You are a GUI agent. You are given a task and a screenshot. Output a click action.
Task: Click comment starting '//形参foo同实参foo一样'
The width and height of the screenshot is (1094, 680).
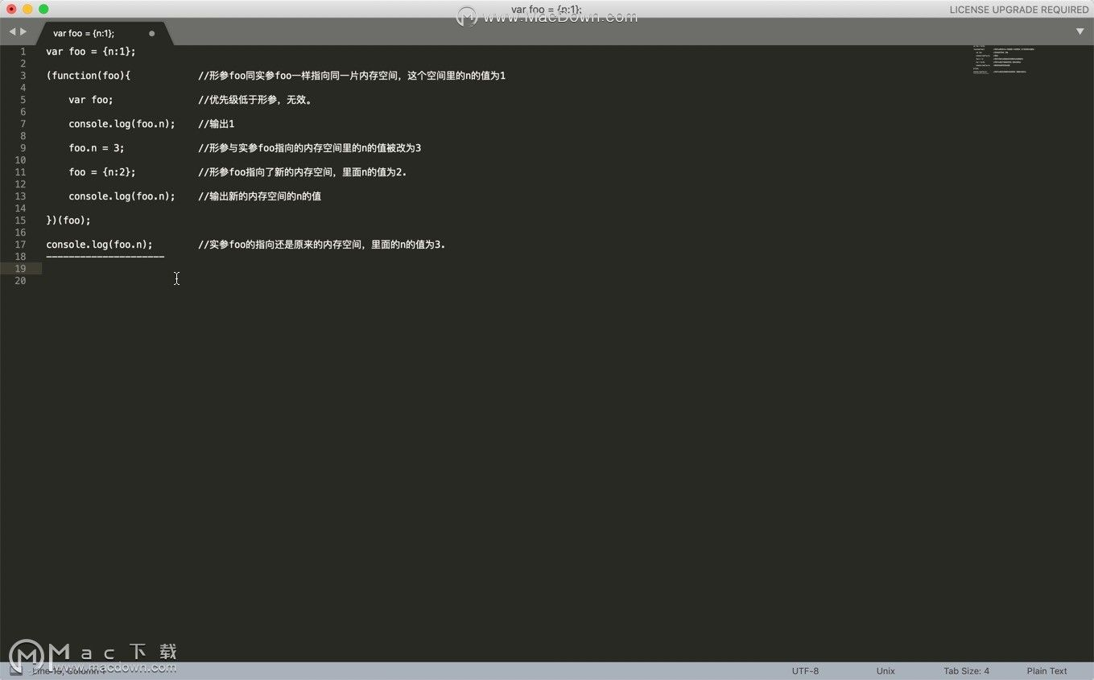coord(352,76)
